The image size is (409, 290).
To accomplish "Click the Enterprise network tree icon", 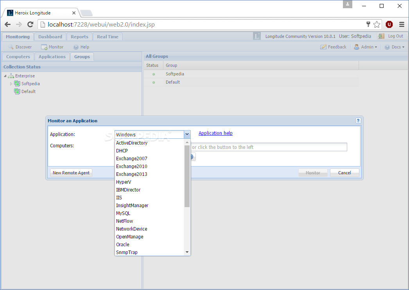I will coord(11,76).
